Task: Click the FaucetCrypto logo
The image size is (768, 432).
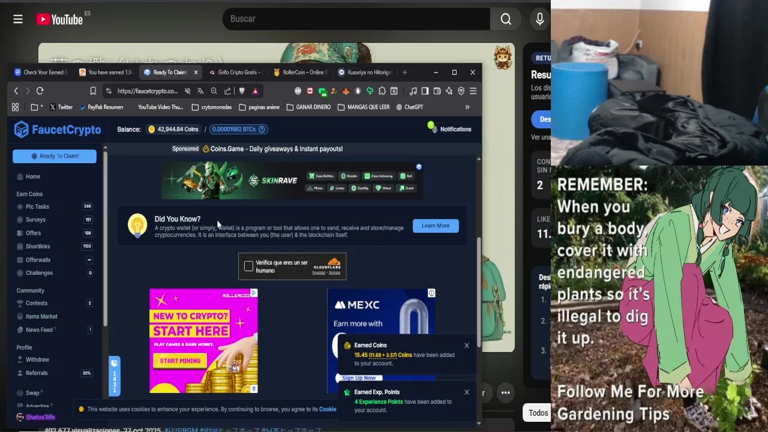Action: click(x=58, y=130)
